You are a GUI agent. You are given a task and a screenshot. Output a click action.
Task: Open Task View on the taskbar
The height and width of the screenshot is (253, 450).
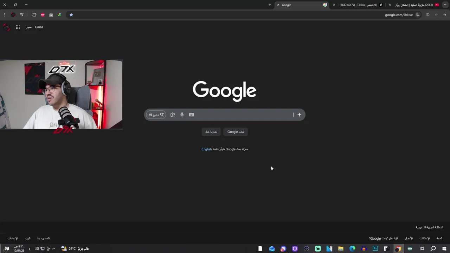pyautogui.click(x=422, y=249)
